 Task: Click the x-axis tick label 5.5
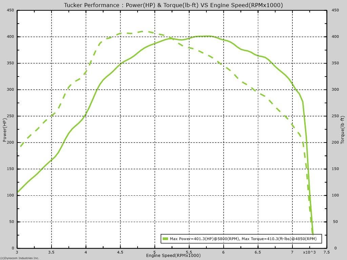coord(189,252)
